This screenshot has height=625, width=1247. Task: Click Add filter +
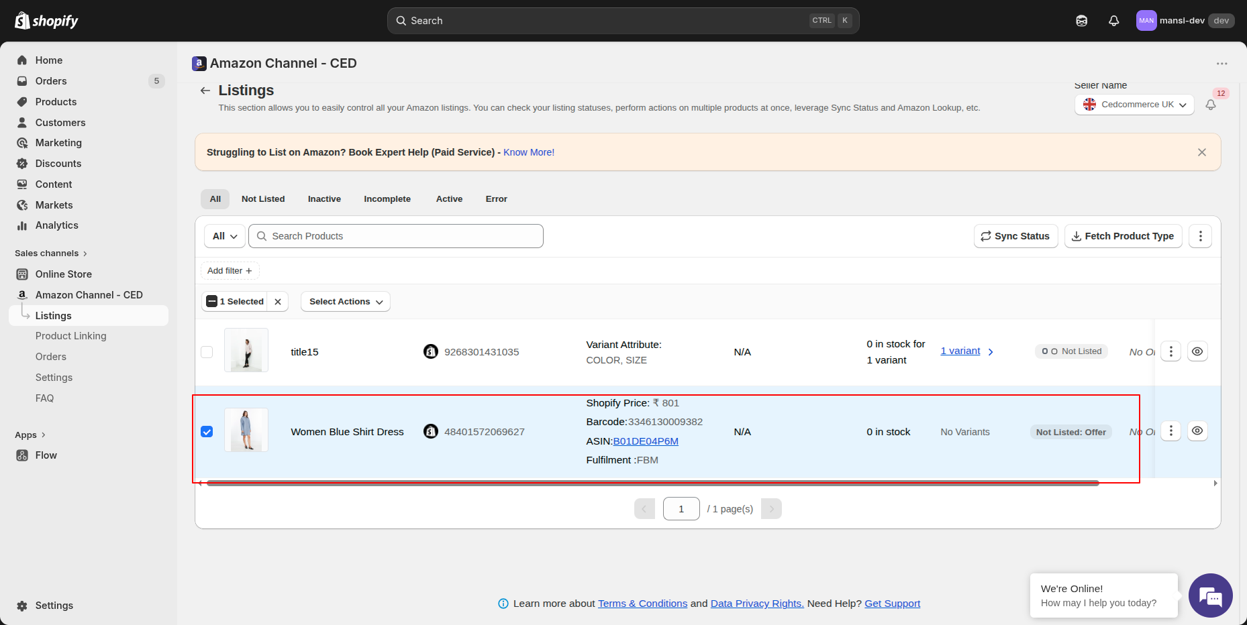pyautogui.click(x=230, y=271)
